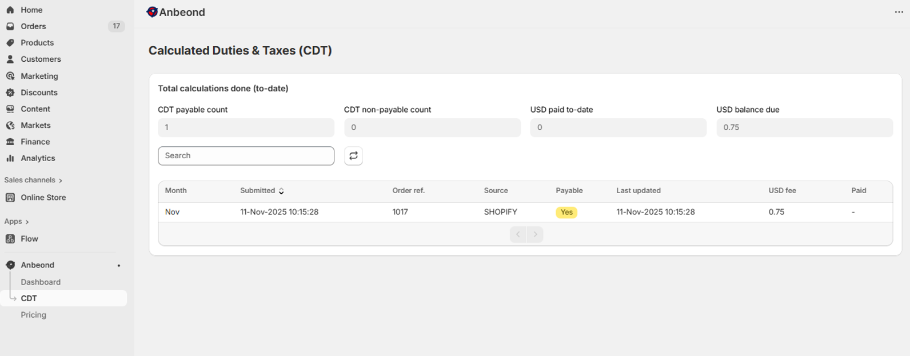
Task: Expand the Sales channels section
Action: click(x=33, y=180)
